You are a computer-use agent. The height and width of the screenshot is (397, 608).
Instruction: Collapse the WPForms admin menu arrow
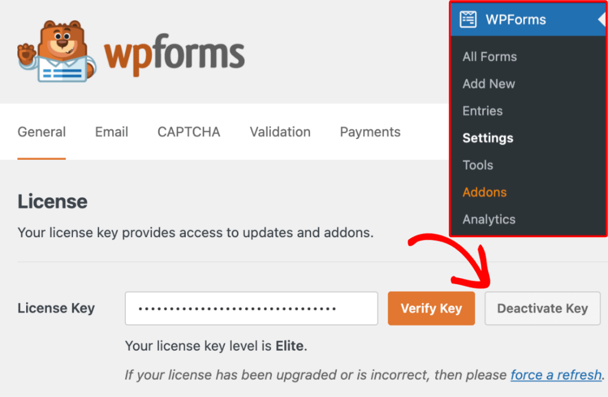click(603, 19)
